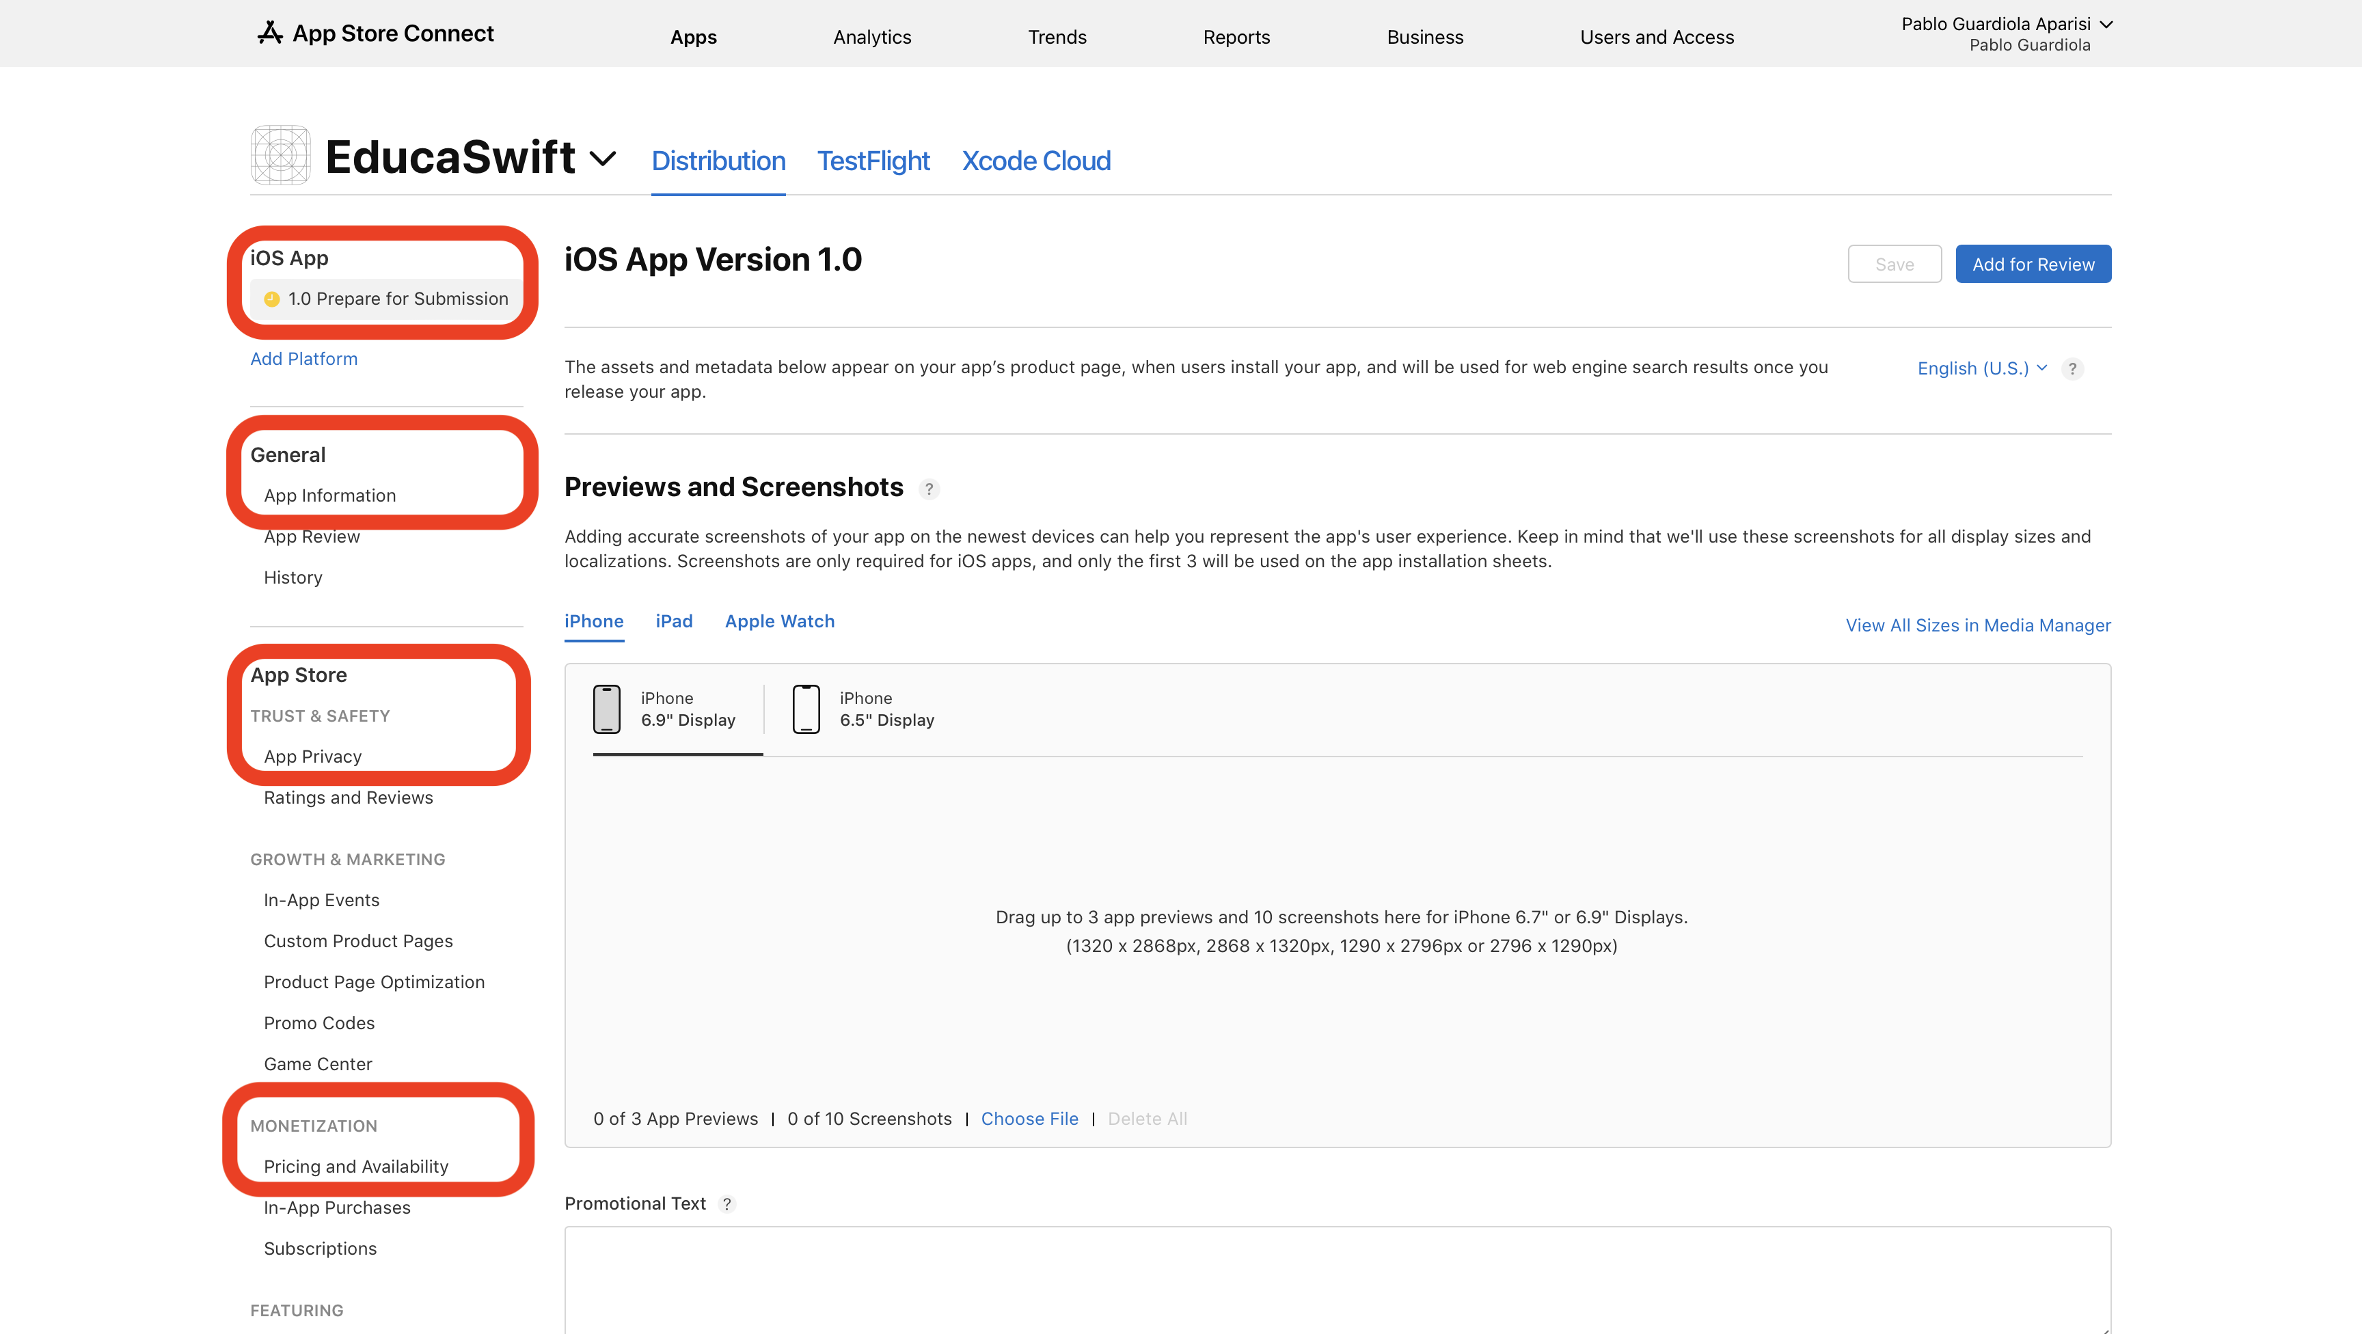Open the language help question mark
The height and width of the screenshot is (1334, 2362).
point(2072,368)
